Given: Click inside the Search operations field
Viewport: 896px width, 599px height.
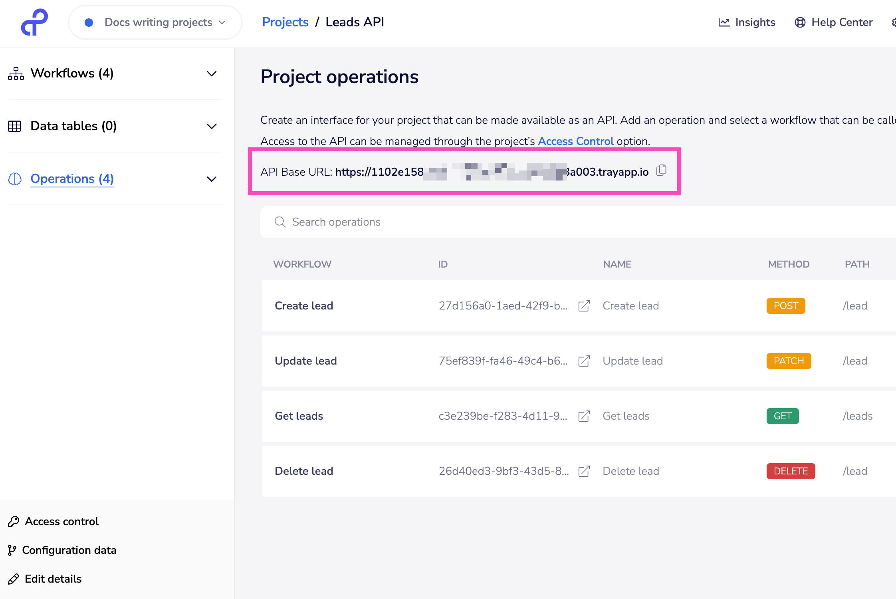Looking at the screenshot, I should pos(399,222).
